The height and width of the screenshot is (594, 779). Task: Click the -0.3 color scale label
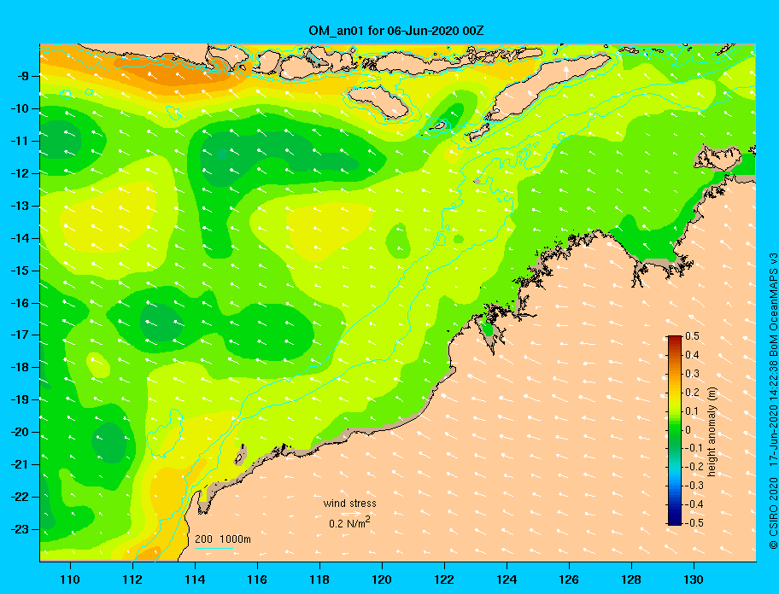[x=694, y=486]
